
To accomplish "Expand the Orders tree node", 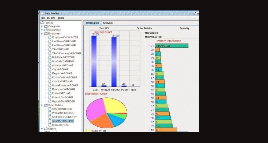I will tap(42, 129).
